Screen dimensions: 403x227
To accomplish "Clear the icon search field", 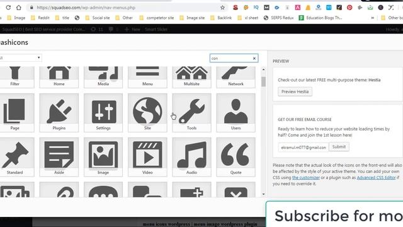I will [x=254, y=59].
